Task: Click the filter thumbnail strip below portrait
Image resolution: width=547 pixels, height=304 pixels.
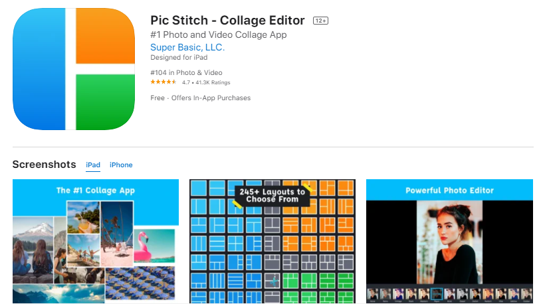Action: point(449,293)
